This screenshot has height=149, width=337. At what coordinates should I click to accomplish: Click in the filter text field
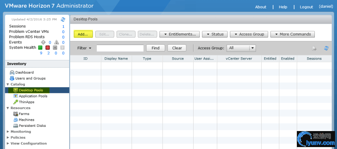(120, 48)
